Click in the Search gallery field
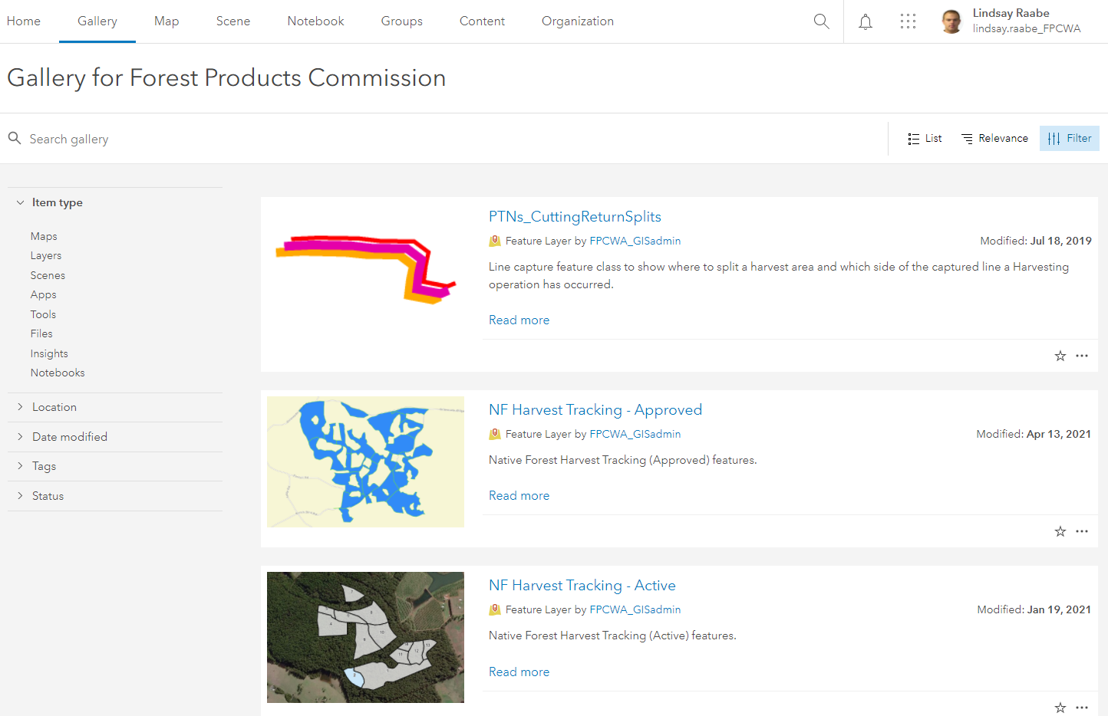This screenshot has height=716, width=1108. click(230, 139)
